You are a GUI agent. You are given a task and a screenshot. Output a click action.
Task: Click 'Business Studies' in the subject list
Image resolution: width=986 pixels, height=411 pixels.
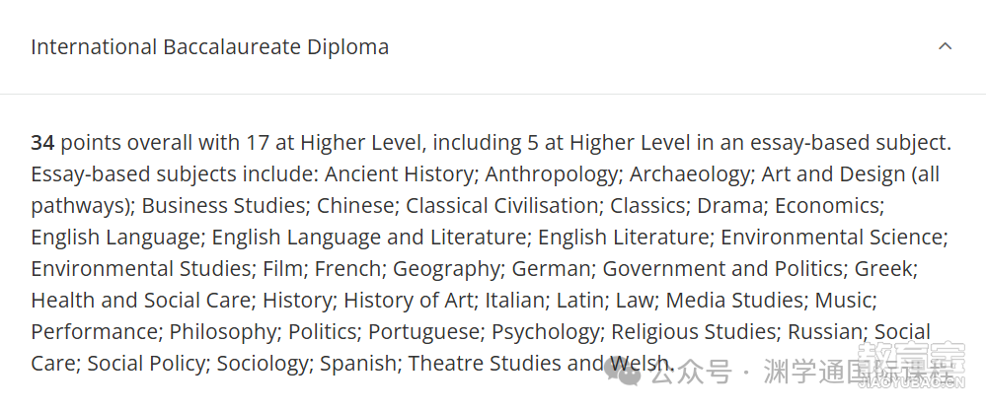(223, 206)
